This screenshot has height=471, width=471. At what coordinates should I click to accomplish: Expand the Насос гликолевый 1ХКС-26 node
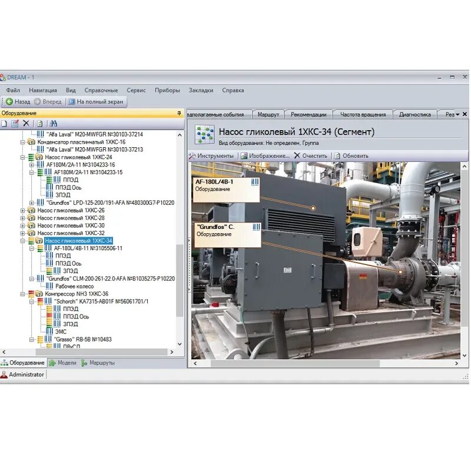pos(23,210)
